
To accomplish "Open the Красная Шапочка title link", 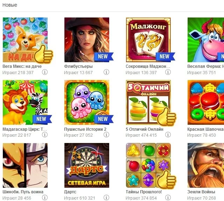I will pyautogui.click(x=205, y=129).
